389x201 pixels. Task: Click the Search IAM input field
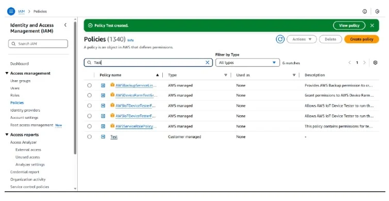pyautogui.click(x=38, y=44)
